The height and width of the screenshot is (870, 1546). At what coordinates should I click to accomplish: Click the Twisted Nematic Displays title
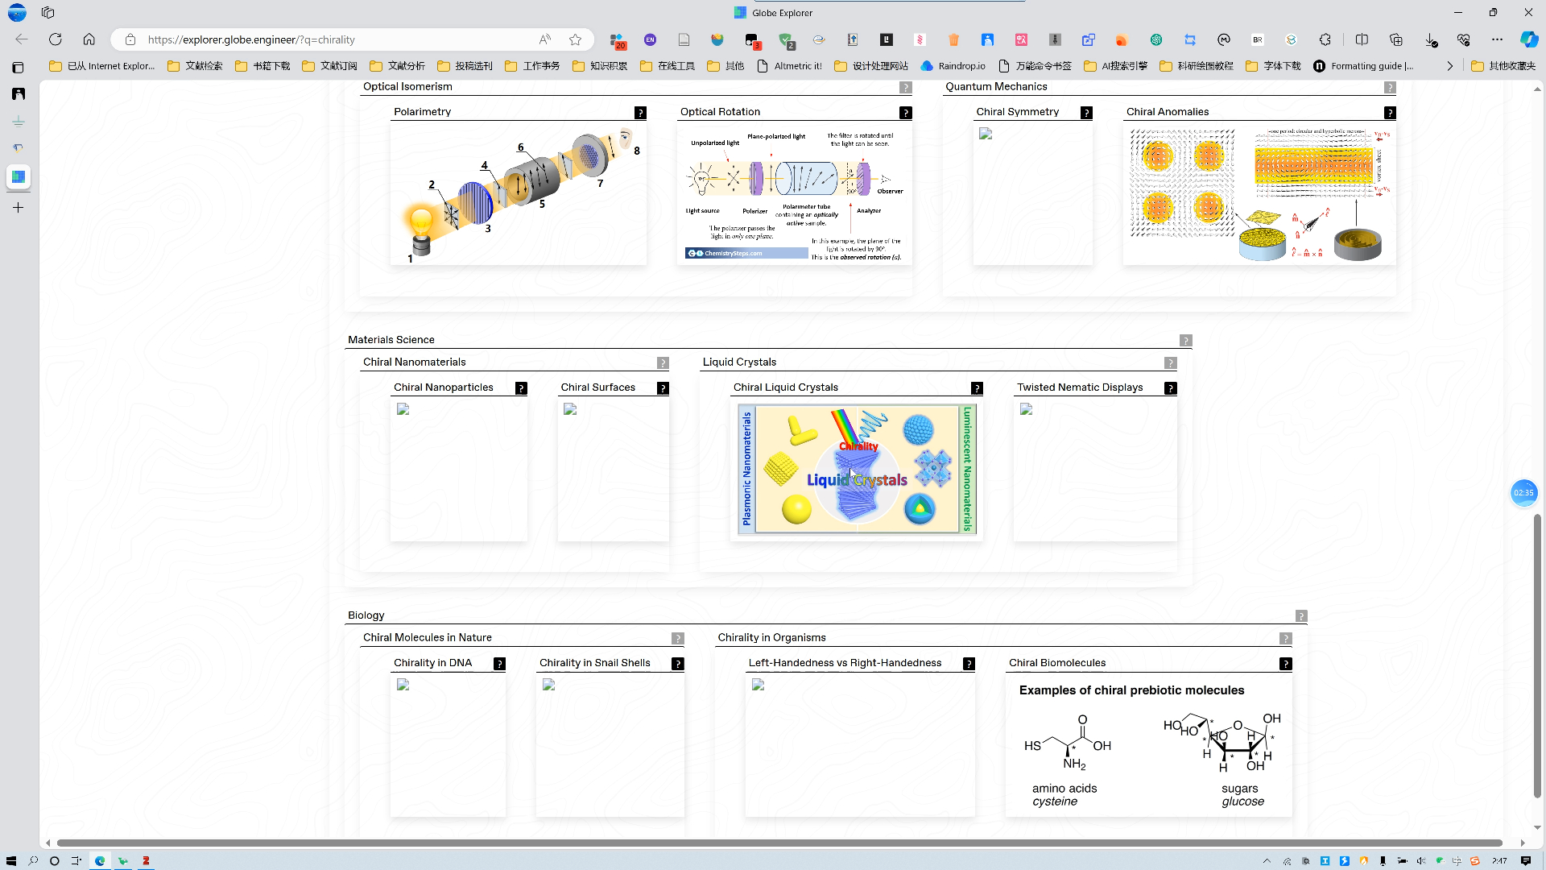click(1080, 387)
